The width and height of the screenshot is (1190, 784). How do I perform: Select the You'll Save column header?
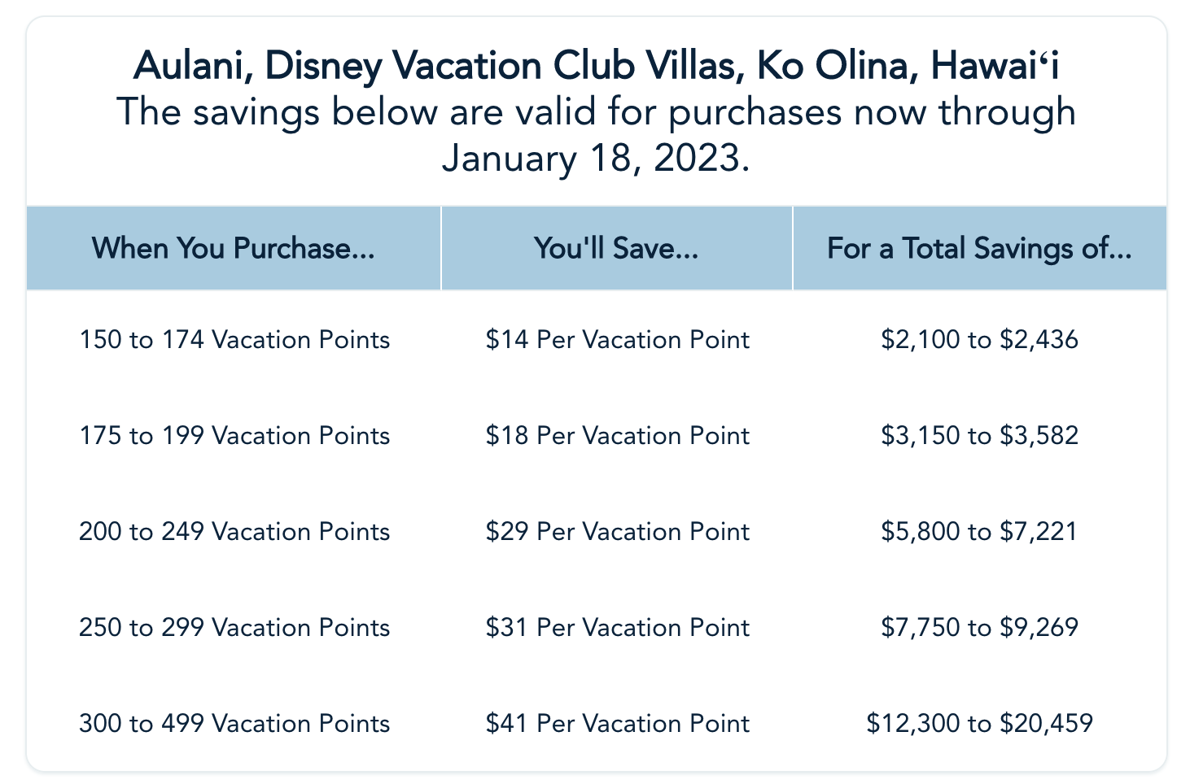tap(616, 248)
